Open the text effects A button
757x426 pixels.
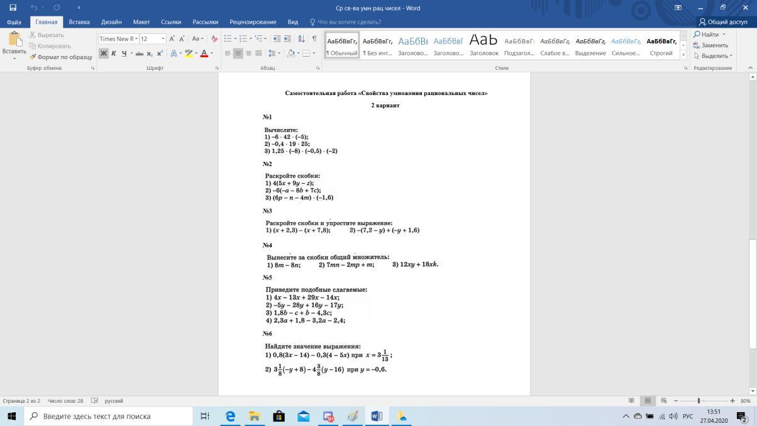174,53
